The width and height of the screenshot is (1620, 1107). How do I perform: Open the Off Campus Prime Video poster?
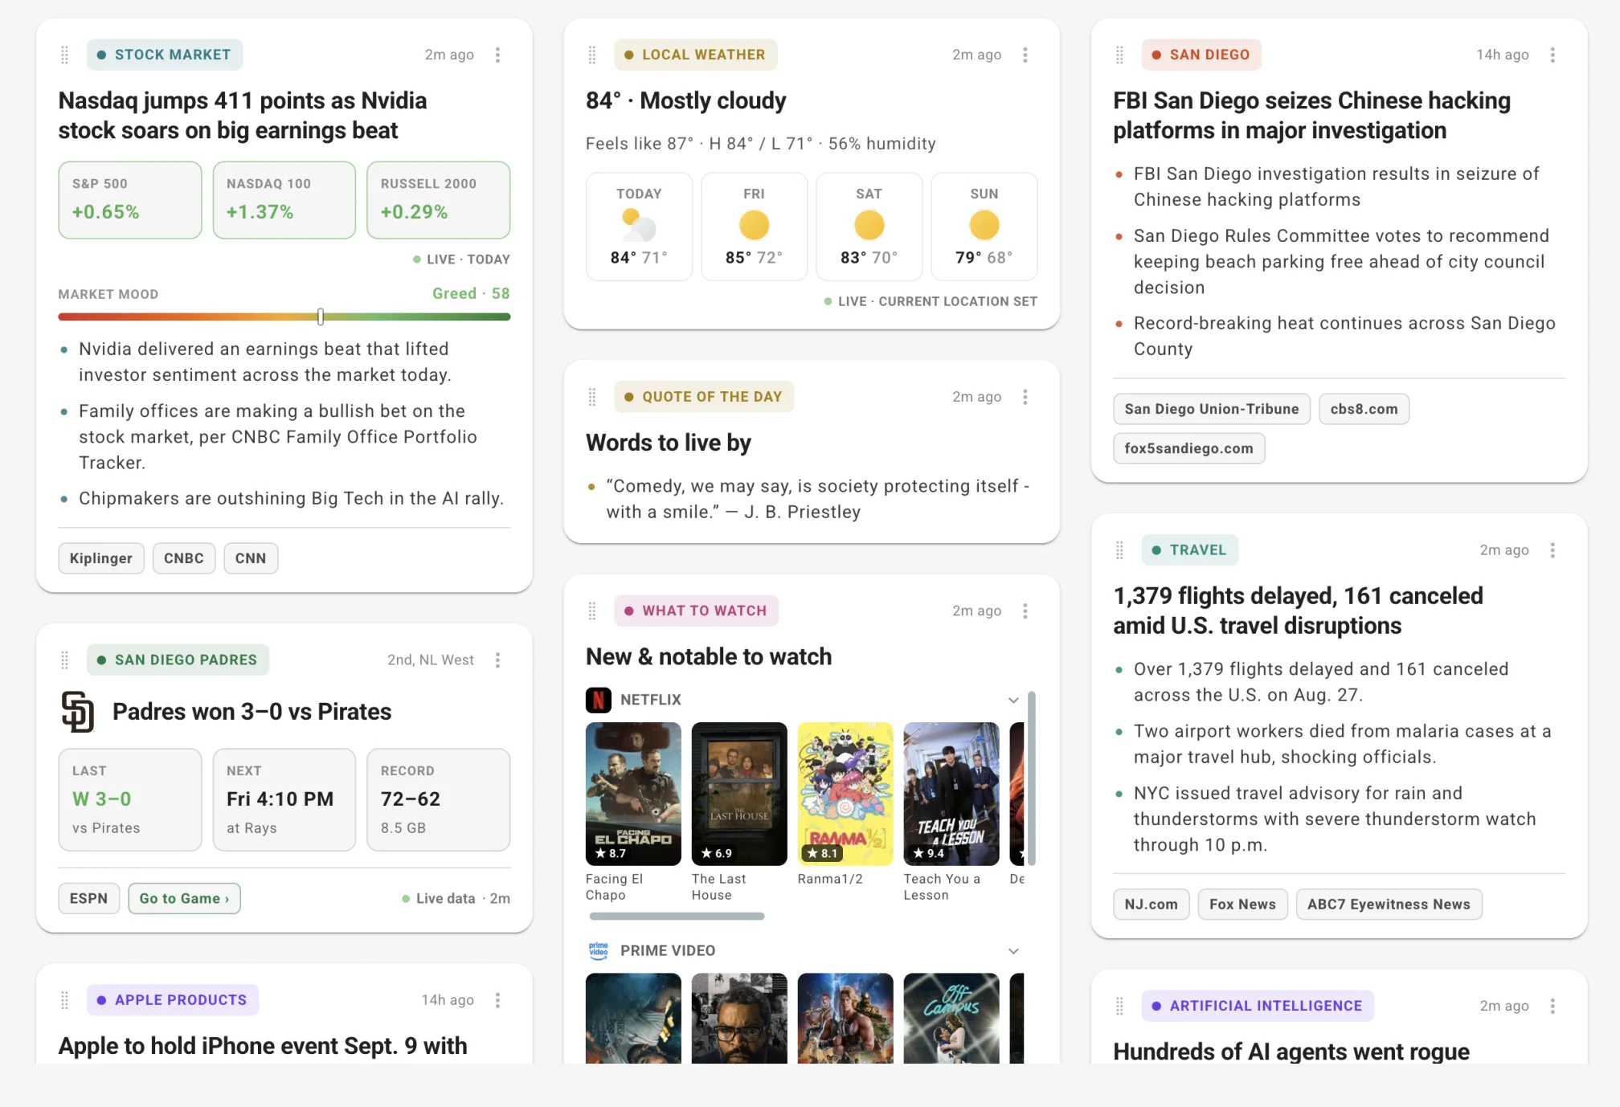(951, 1018)
